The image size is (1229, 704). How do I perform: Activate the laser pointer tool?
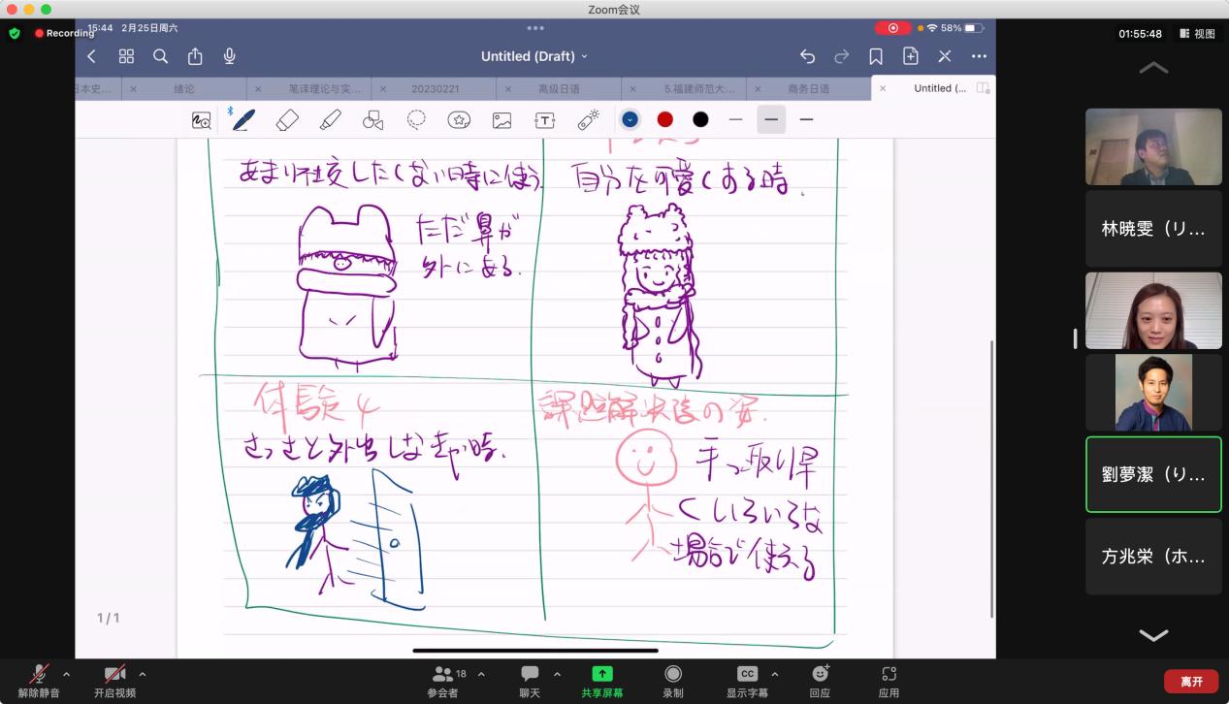coord(588,119)
